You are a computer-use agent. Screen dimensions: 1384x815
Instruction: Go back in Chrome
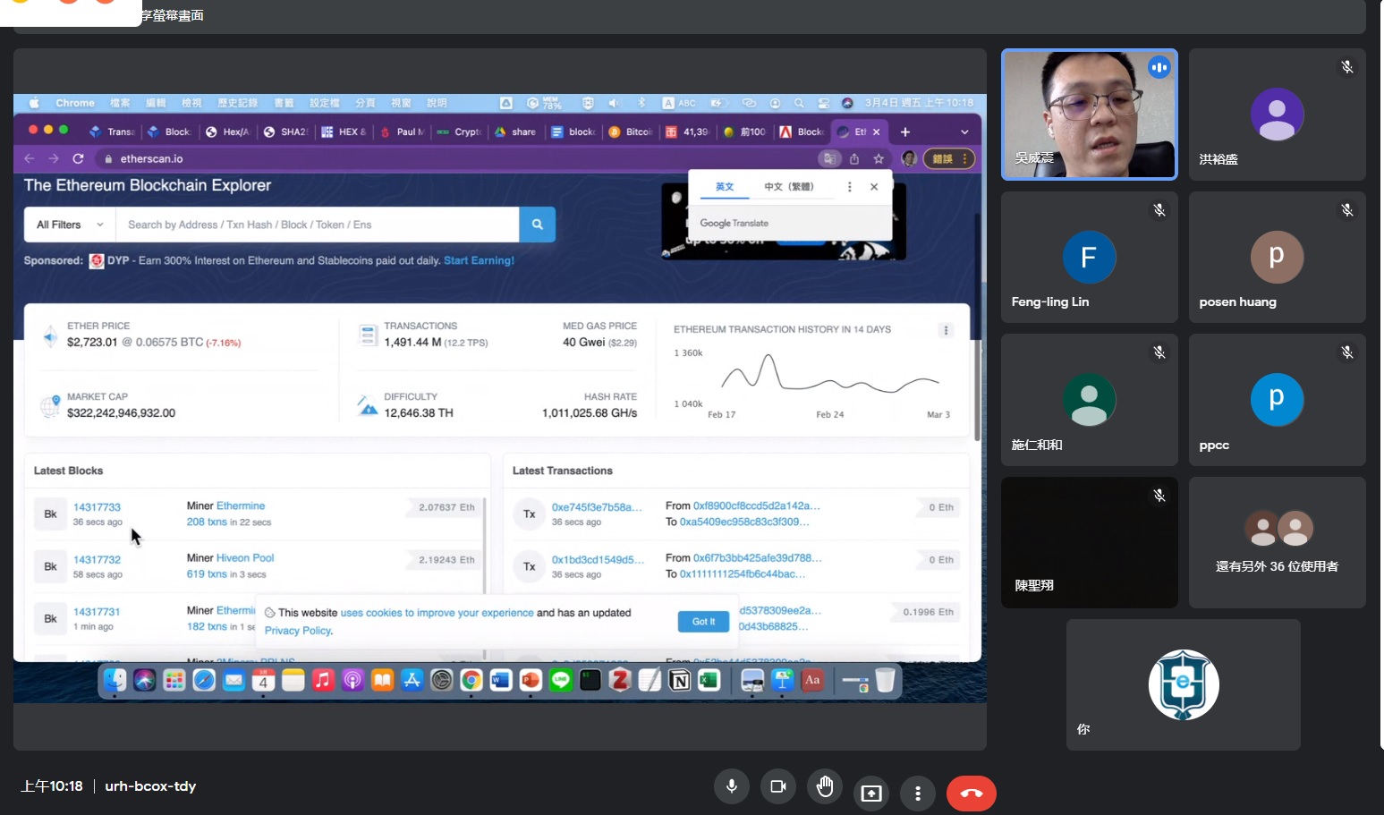tap(30, 158)
